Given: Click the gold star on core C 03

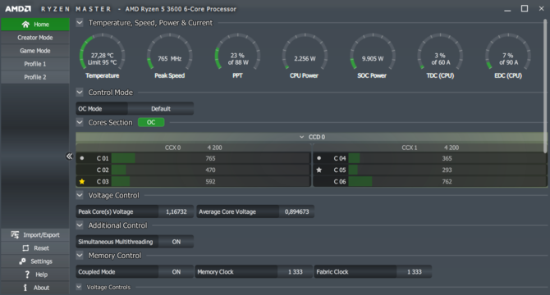Looking at the screenshot, I should click(x=82, y=181).
